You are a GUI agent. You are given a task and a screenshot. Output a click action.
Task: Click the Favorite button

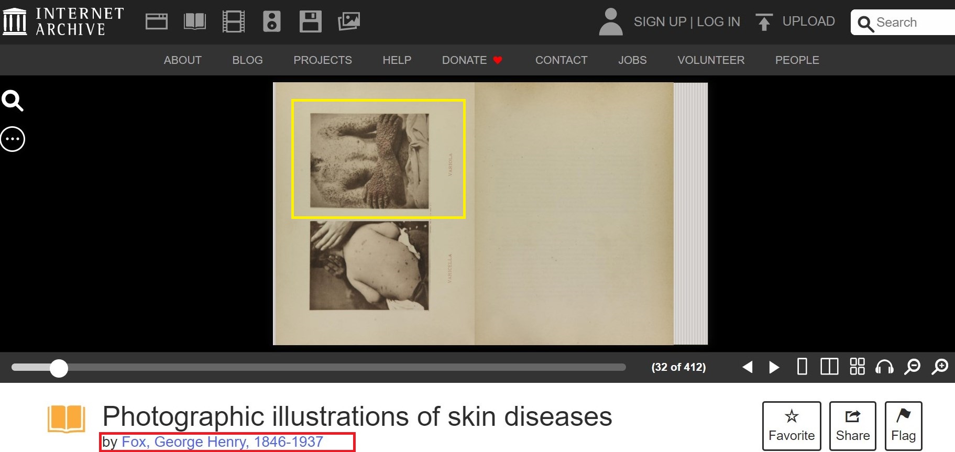(791, 426)
